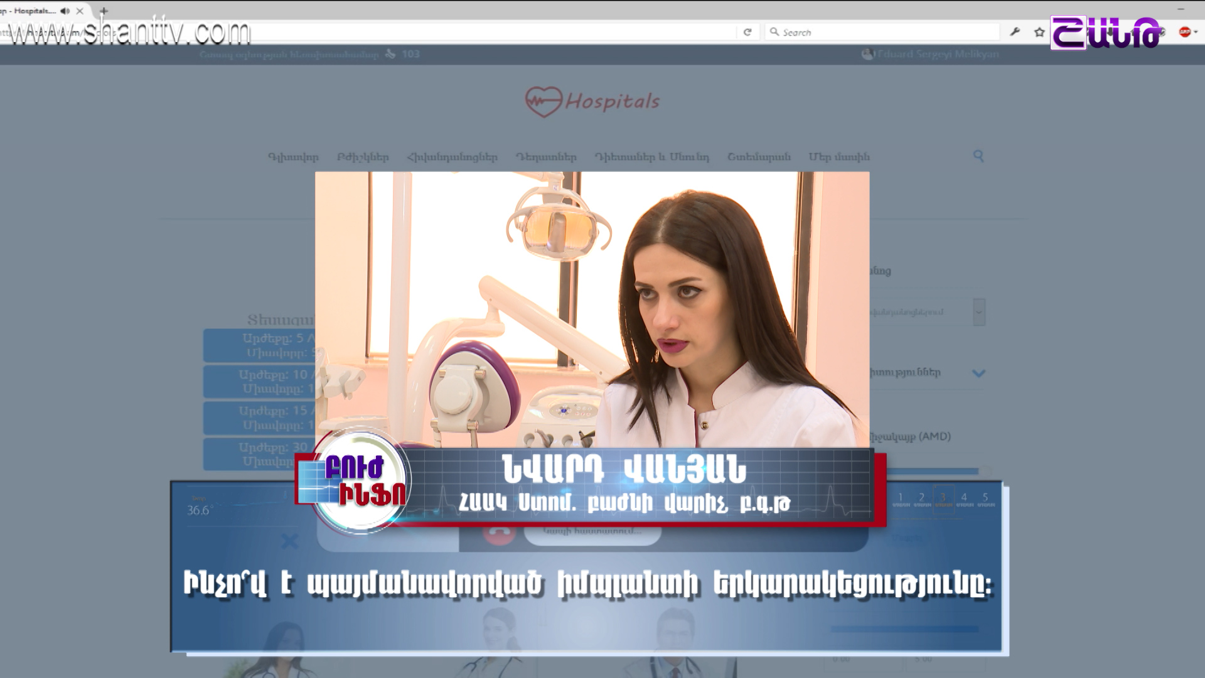Click the blue X close icon

tap(289, 541)
